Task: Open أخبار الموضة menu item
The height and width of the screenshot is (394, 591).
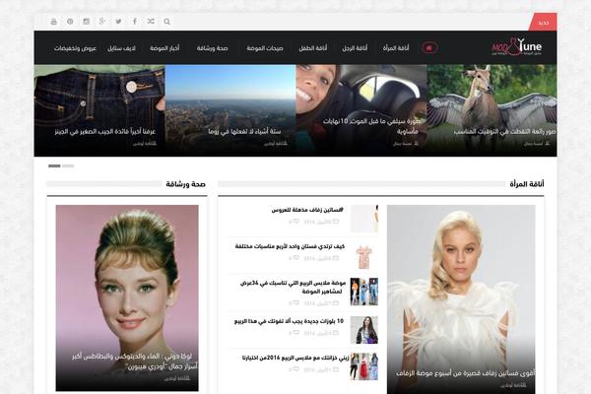Action: click(164, 48)
